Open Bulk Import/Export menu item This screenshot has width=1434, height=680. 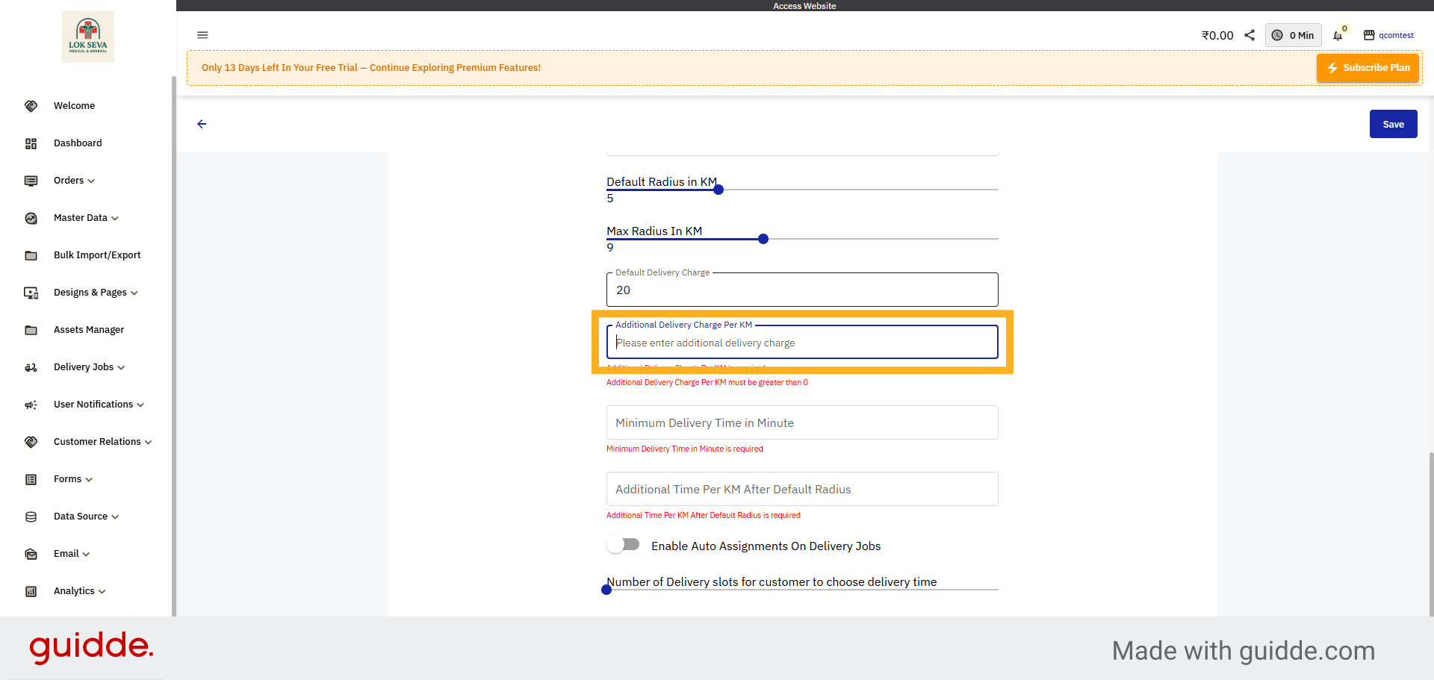tap(97, 255)
